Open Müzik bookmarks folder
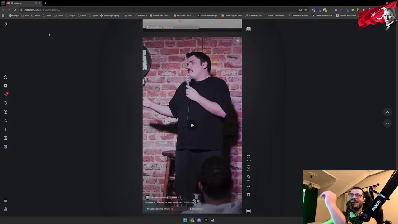Viewport: 398px width, 224px height. tap(58, 16)
